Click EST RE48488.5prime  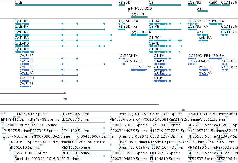(32, 122)
